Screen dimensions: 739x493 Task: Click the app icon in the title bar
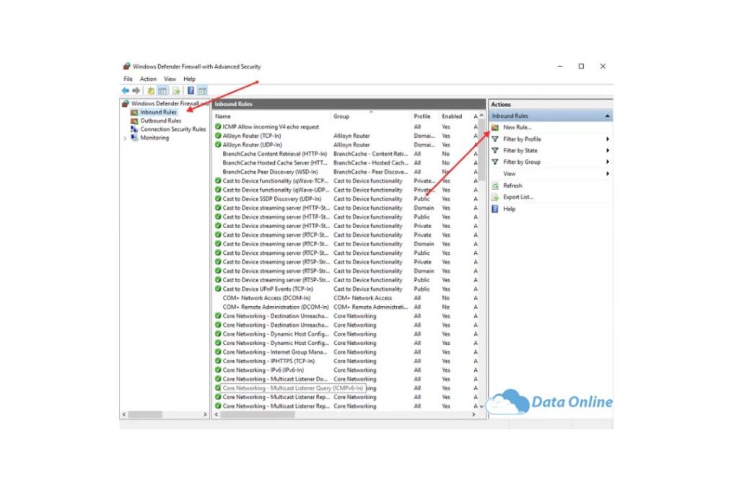point(126,66)
